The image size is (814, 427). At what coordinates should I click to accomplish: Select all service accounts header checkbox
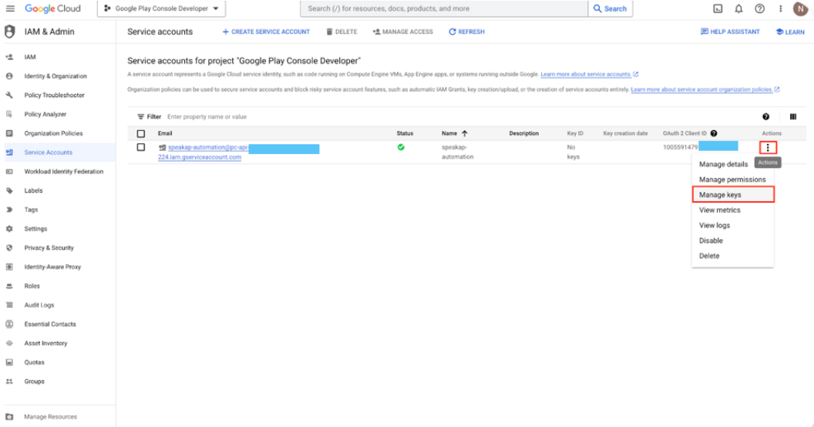141,133
